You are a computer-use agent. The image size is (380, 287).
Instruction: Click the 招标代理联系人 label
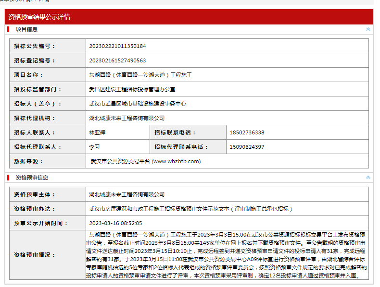(38, 147)
